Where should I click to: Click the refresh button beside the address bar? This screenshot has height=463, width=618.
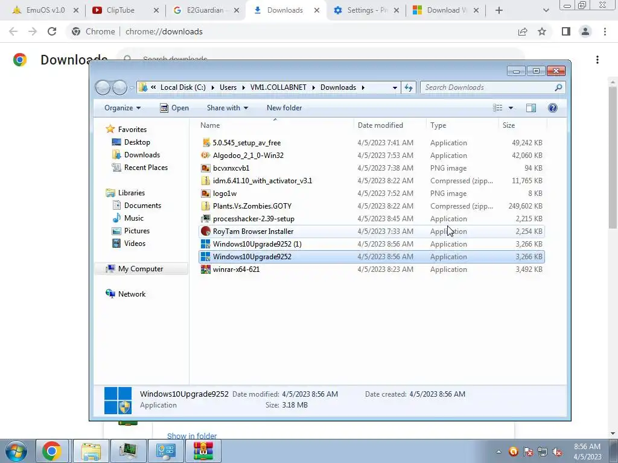coord(409,87)
